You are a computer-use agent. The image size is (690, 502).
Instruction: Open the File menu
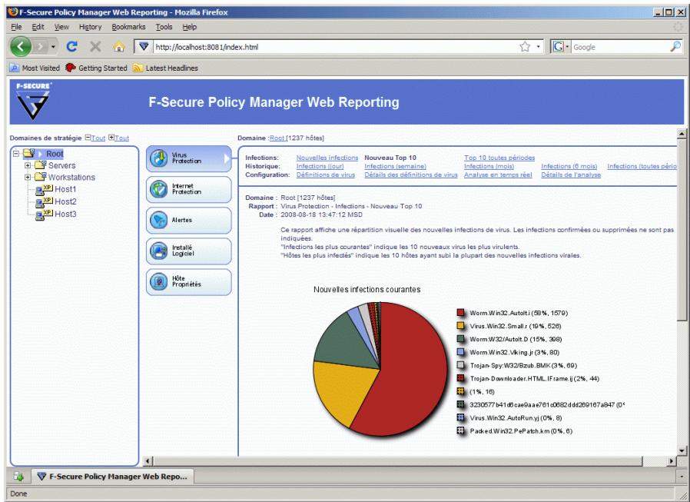[16, 27]
